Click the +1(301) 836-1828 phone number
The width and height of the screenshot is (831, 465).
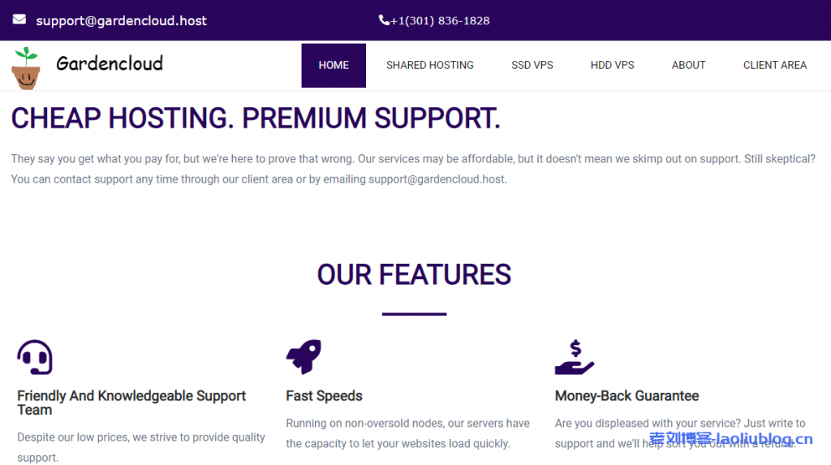(440, 20)
